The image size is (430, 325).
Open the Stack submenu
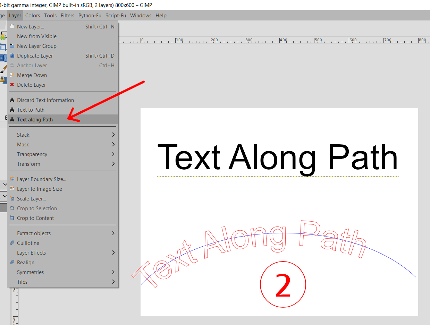[x=63, y=135]
